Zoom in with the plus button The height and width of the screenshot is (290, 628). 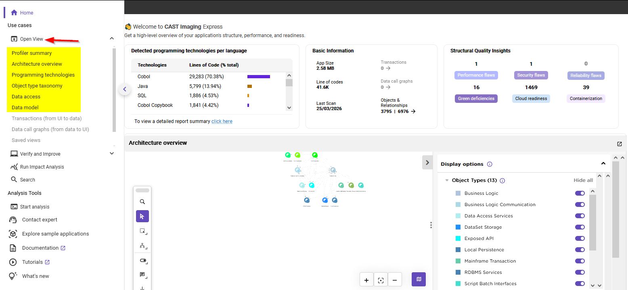click(x=366, y=280)
